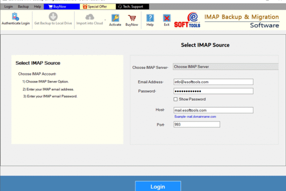The width and height of the screenshot is (286, 191).
Task: Click the 'Choose IMAP Server-' field label
Action: click(150, 67)
